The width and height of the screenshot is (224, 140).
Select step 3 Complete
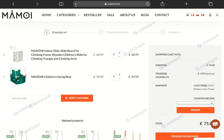click(x=170, y=32)
